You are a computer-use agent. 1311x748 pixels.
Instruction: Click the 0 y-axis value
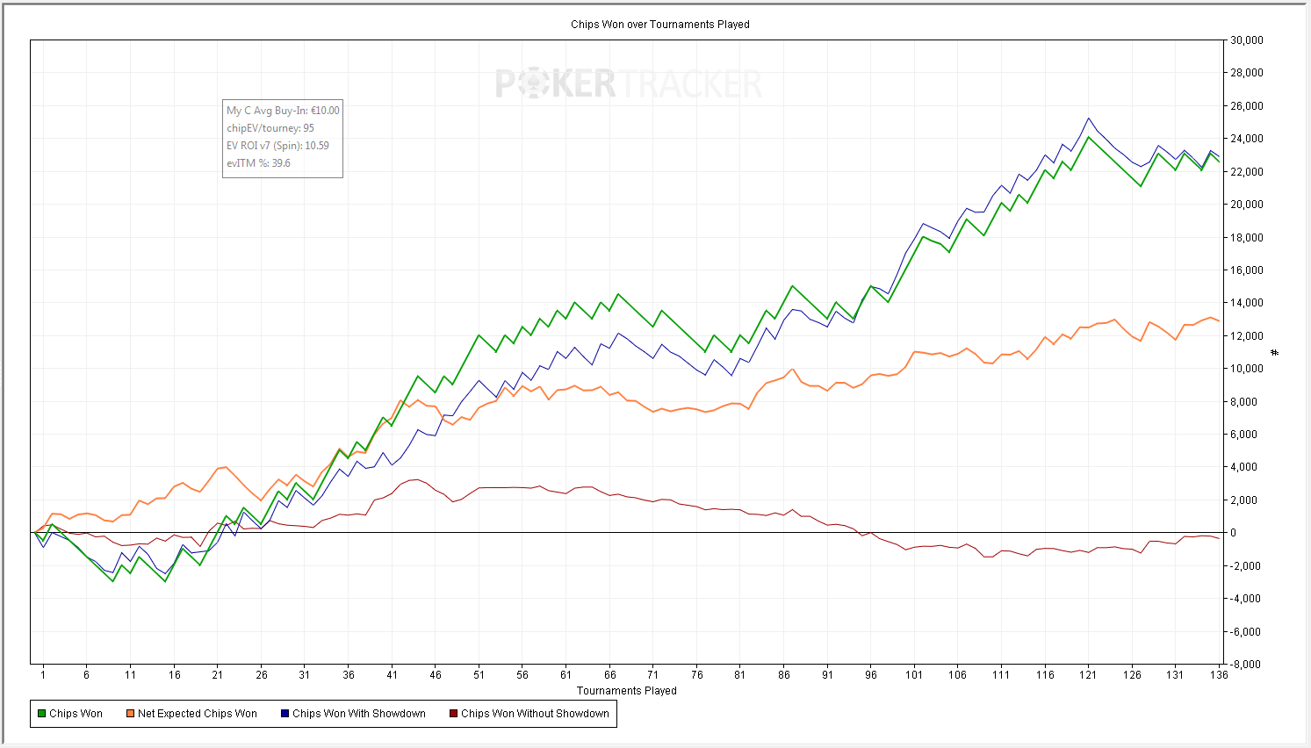1234,533
